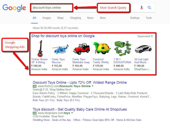Screen dimensions: 170x124
Task: Click the Ad badge on shopclues result
Action: click(x=34, y=113)
